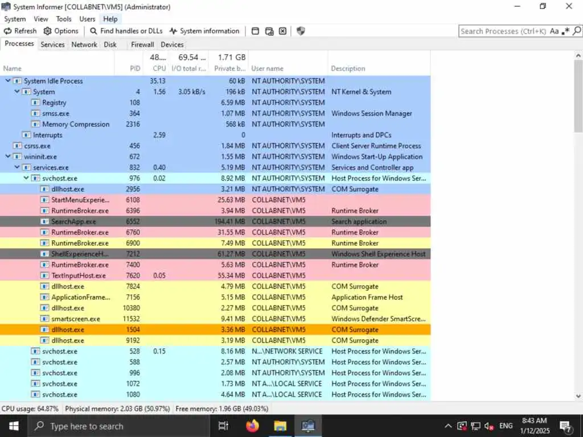Open Find handles or DLLs
Screen dimensions: 583x437
pos(126,31)
